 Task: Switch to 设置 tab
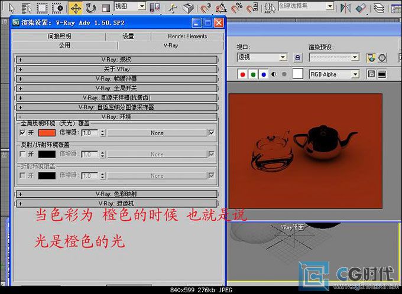(128, 37)
